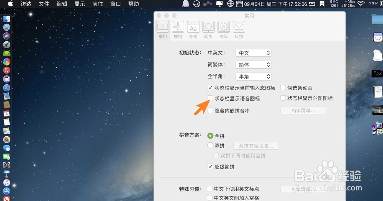Viewport: 383px width, 201px height.
Task: Open Safari from the dock
Action: [7, 87]
